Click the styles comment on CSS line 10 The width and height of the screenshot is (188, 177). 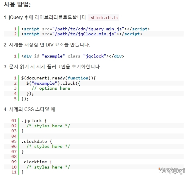pos(48,167)
